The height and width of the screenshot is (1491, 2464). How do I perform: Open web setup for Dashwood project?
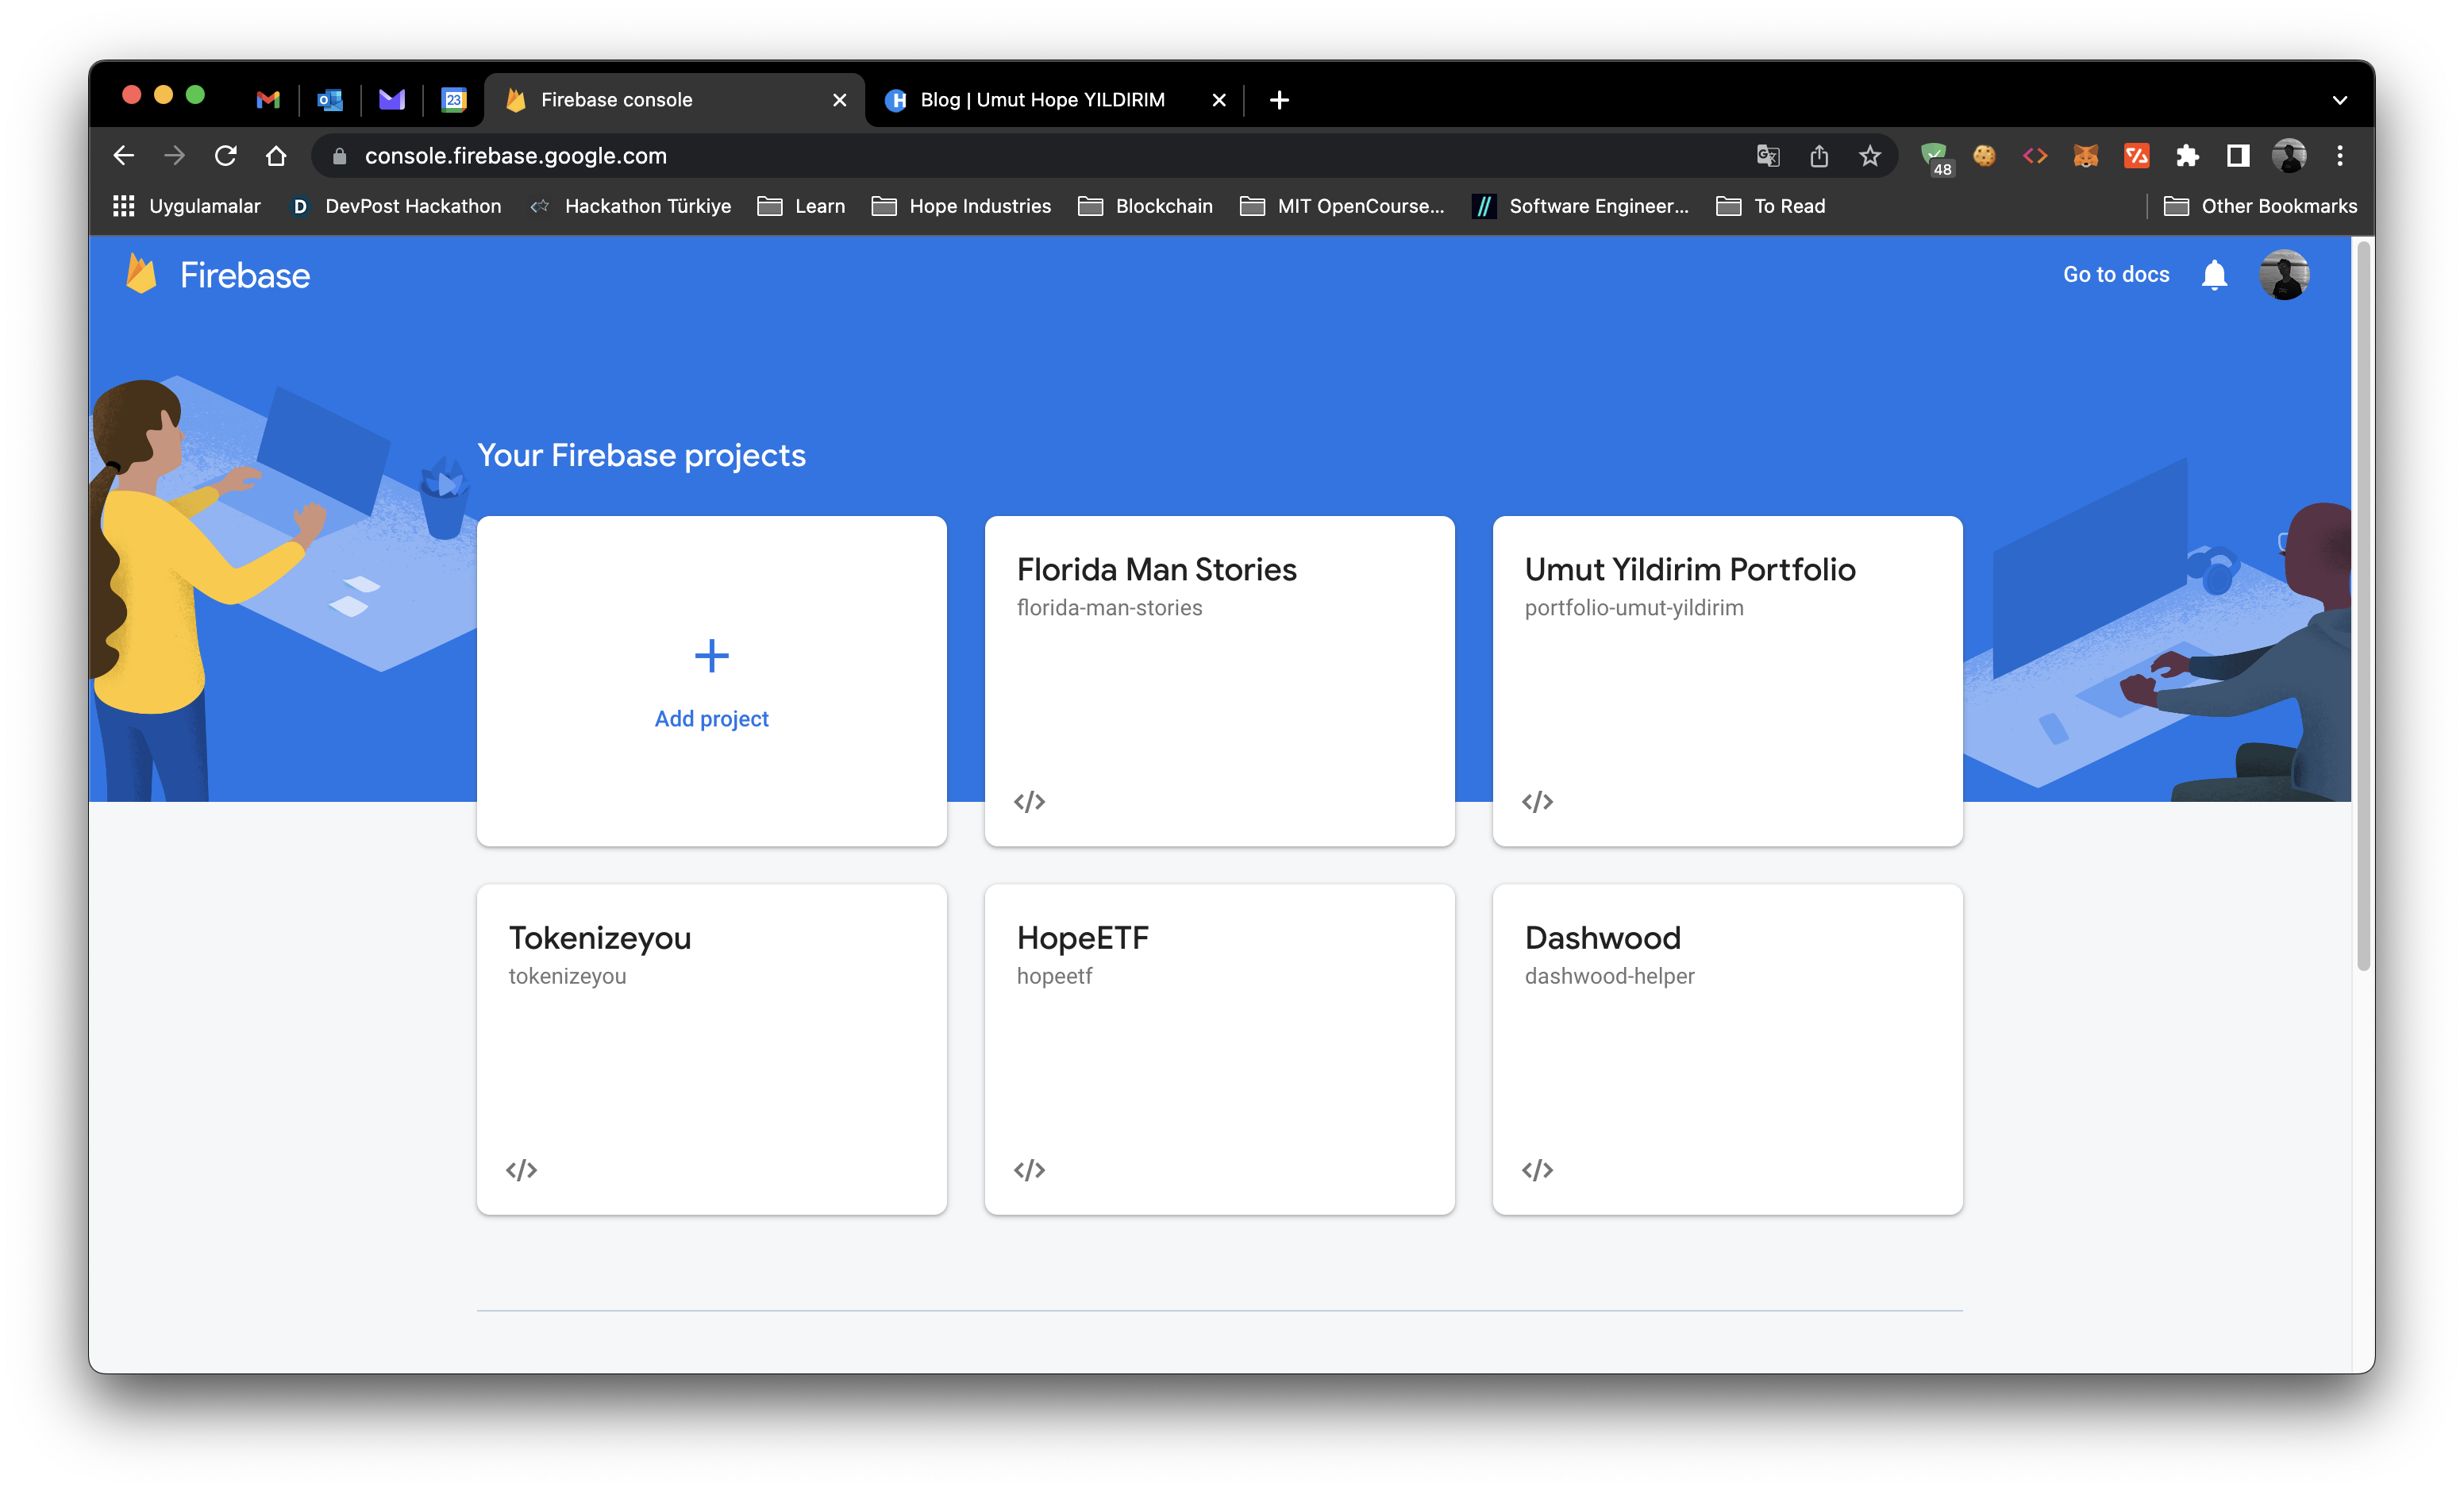1538,1170
